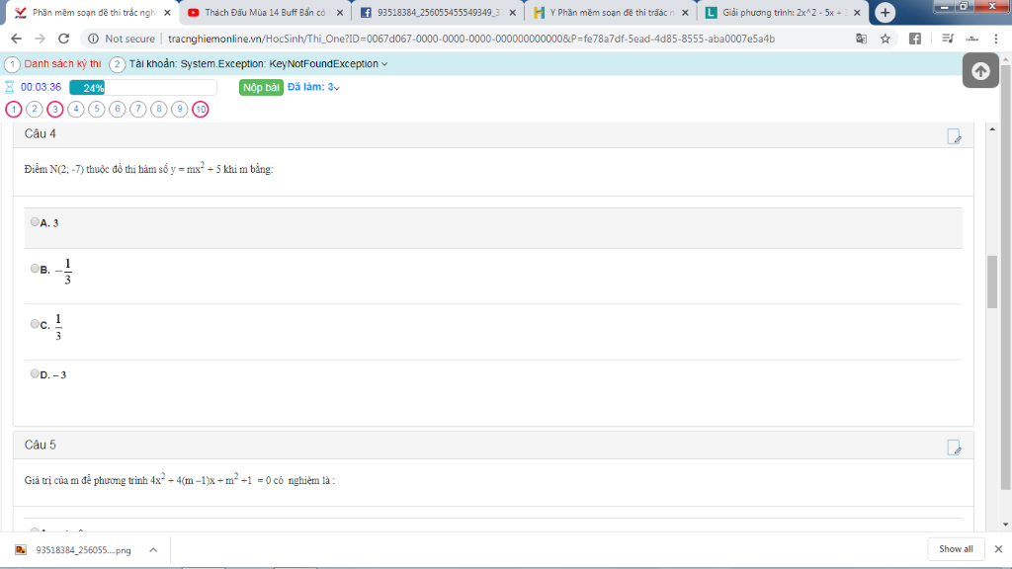Open the Danh sách kỳ thi link
Image resolution: width=1012 pixels, height=569 pixels.
click(x=62, y=64)
